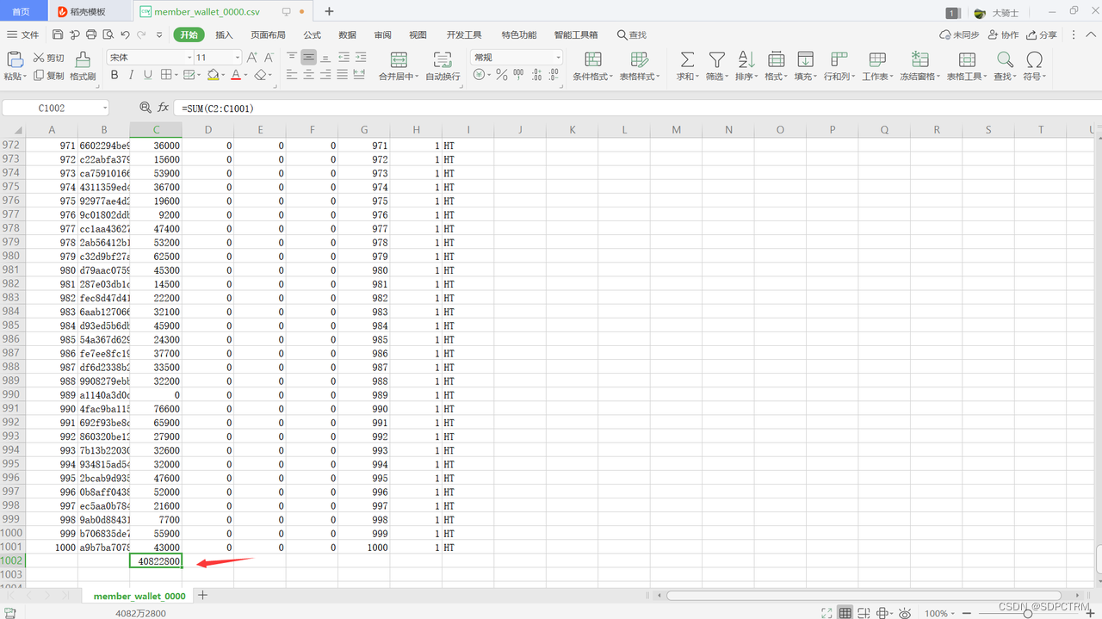Click the Rows and Columns (行和列) icon

tap(839, 59)
